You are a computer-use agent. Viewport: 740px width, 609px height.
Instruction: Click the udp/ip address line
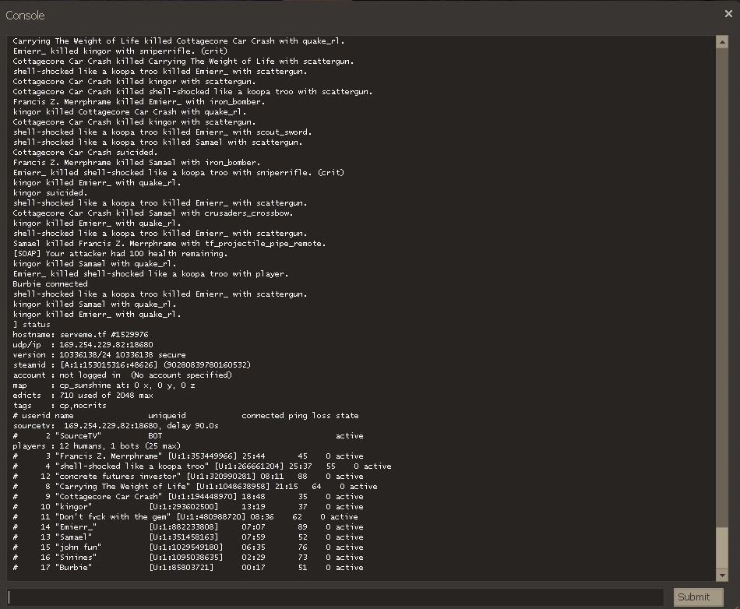tap(83, 345)
